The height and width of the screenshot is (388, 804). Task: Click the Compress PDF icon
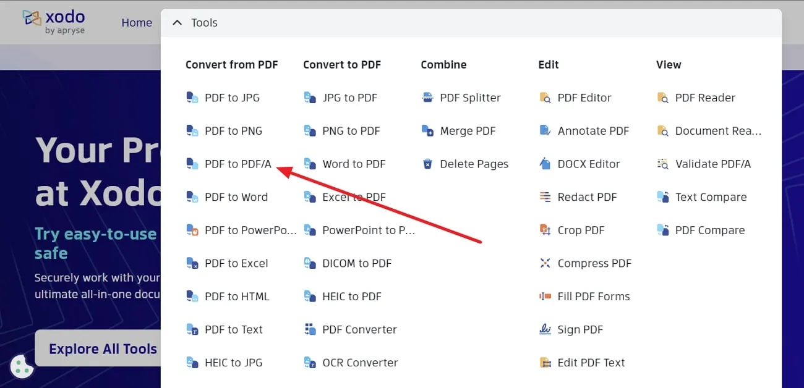tap(545, 264)
